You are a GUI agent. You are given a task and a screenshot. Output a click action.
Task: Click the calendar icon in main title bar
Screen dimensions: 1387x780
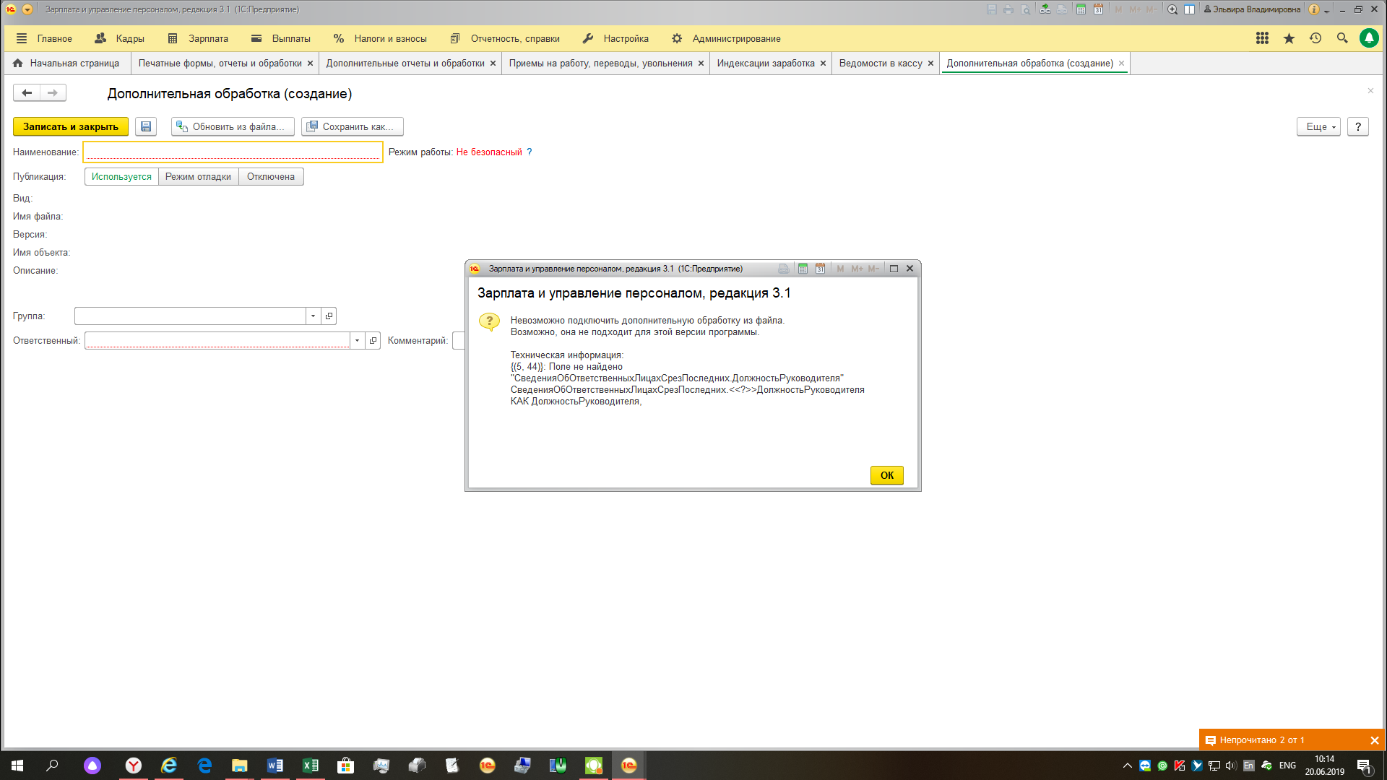1098,9
